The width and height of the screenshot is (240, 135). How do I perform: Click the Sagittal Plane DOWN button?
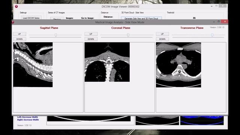[x=19, y=39]
